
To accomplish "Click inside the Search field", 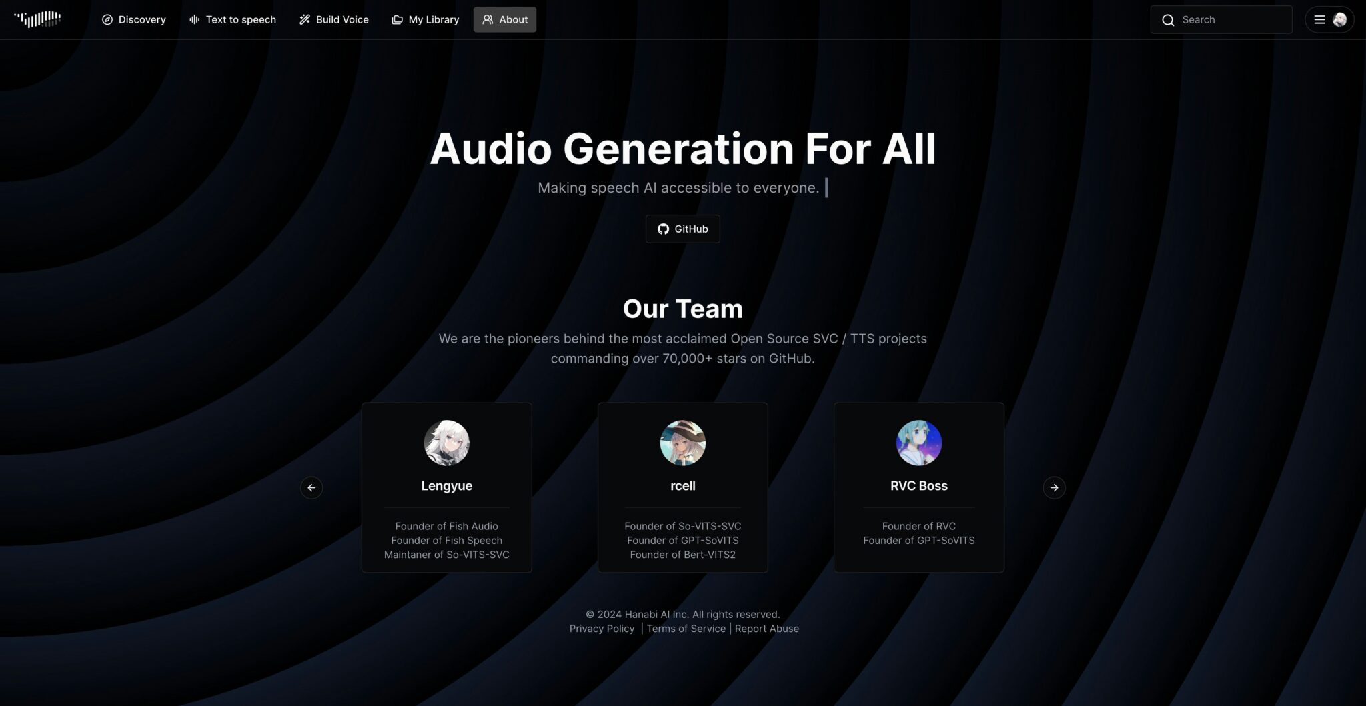I will click(1227, 20).
